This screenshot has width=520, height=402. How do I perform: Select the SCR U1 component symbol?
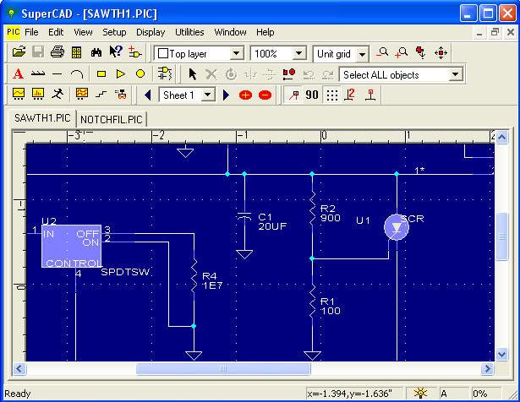pyautogui.click(x=397, y=227)
